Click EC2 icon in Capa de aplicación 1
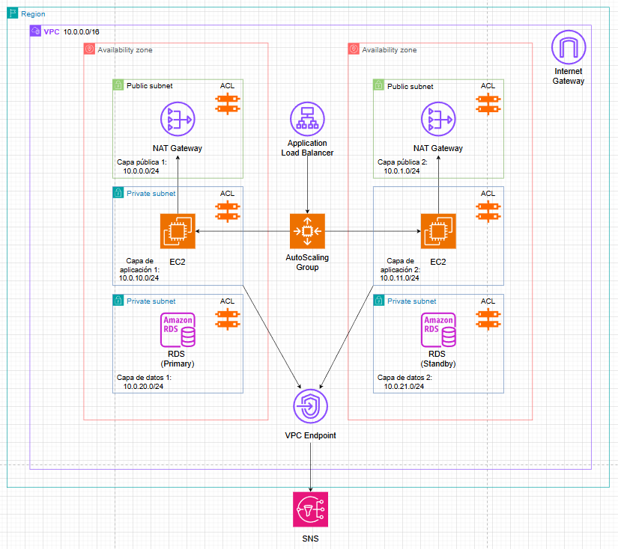 click(178, 231)
